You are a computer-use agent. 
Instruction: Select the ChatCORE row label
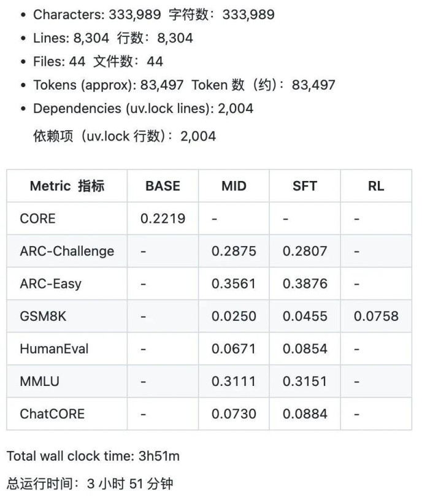52,414
